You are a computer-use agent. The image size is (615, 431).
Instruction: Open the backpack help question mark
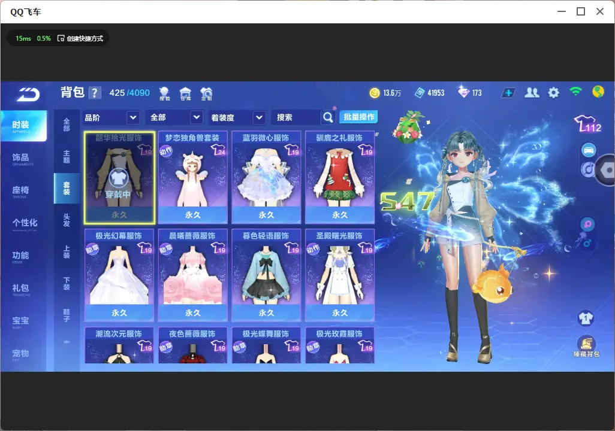pos(95,93)
